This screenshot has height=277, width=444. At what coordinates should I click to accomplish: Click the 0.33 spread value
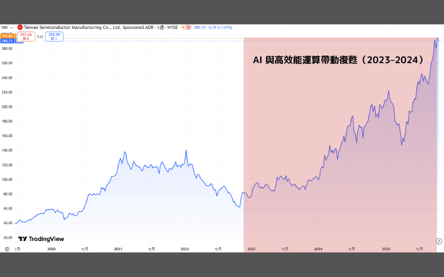(40, 37)
